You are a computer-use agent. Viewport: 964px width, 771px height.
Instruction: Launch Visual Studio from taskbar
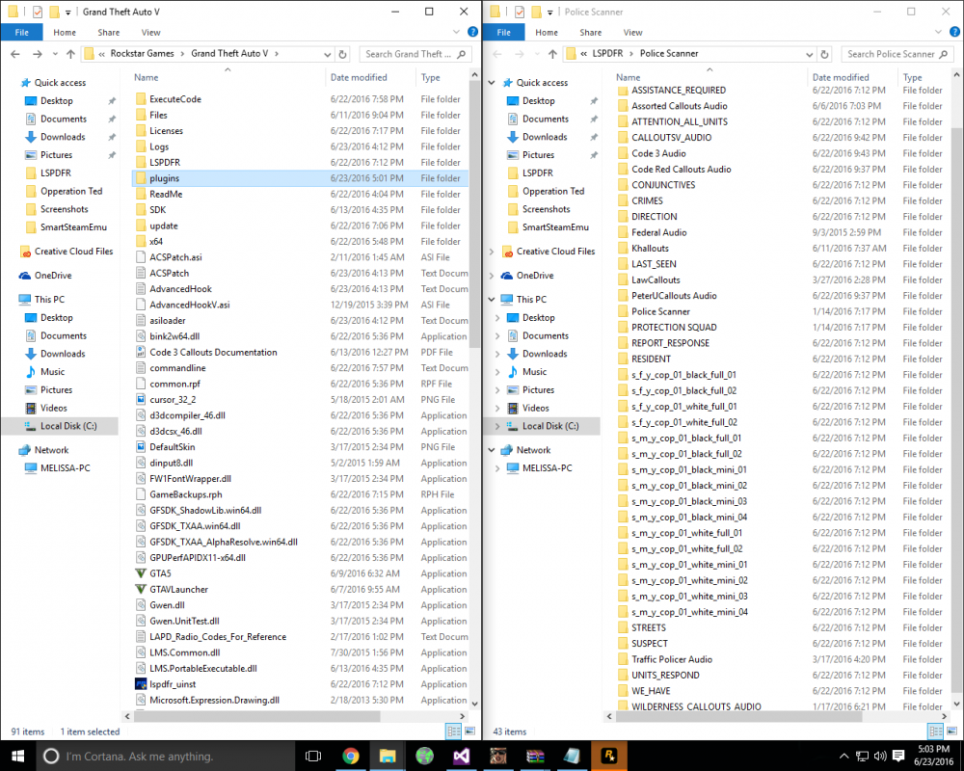point(462,756)
